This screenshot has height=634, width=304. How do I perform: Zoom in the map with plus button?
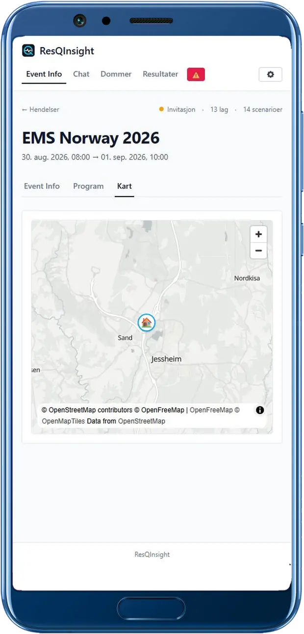point(258,234)
